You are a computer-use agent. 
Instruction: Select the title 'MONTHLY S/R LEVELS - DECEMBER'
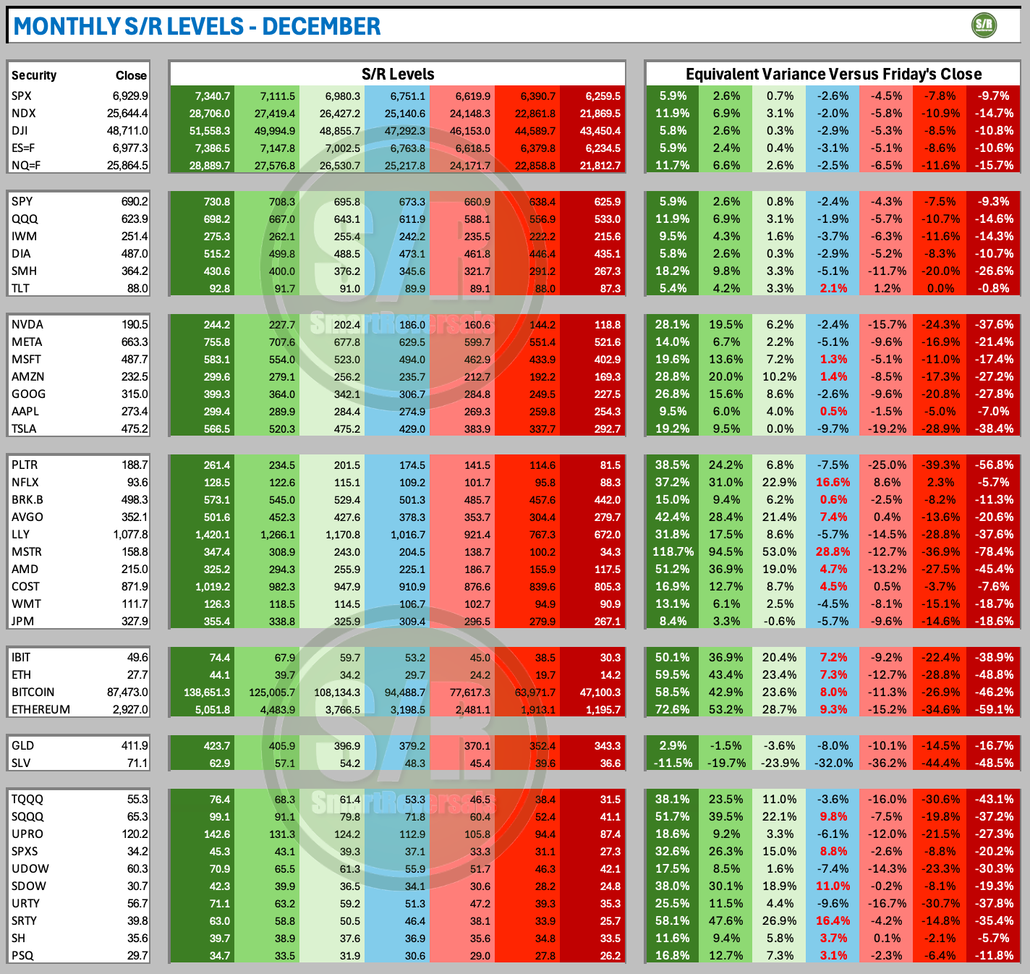coord(197,27)
